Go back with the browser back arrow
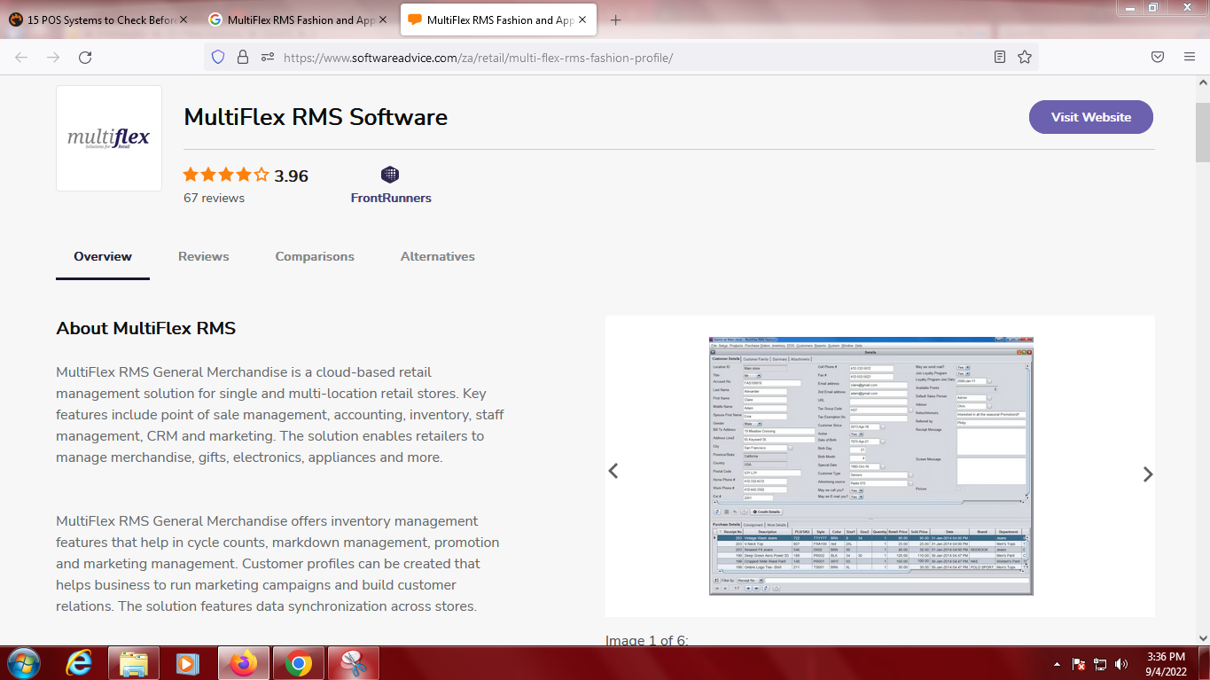 tap(21, 57)
